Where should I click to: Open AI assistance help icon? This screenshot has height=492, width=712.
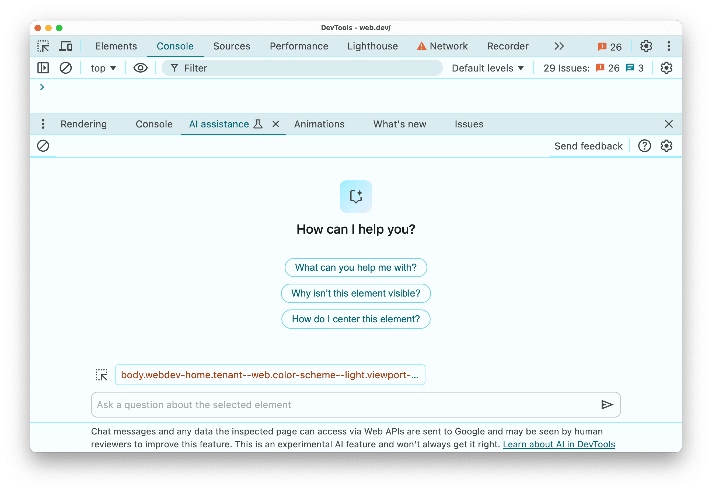[644, 146]
